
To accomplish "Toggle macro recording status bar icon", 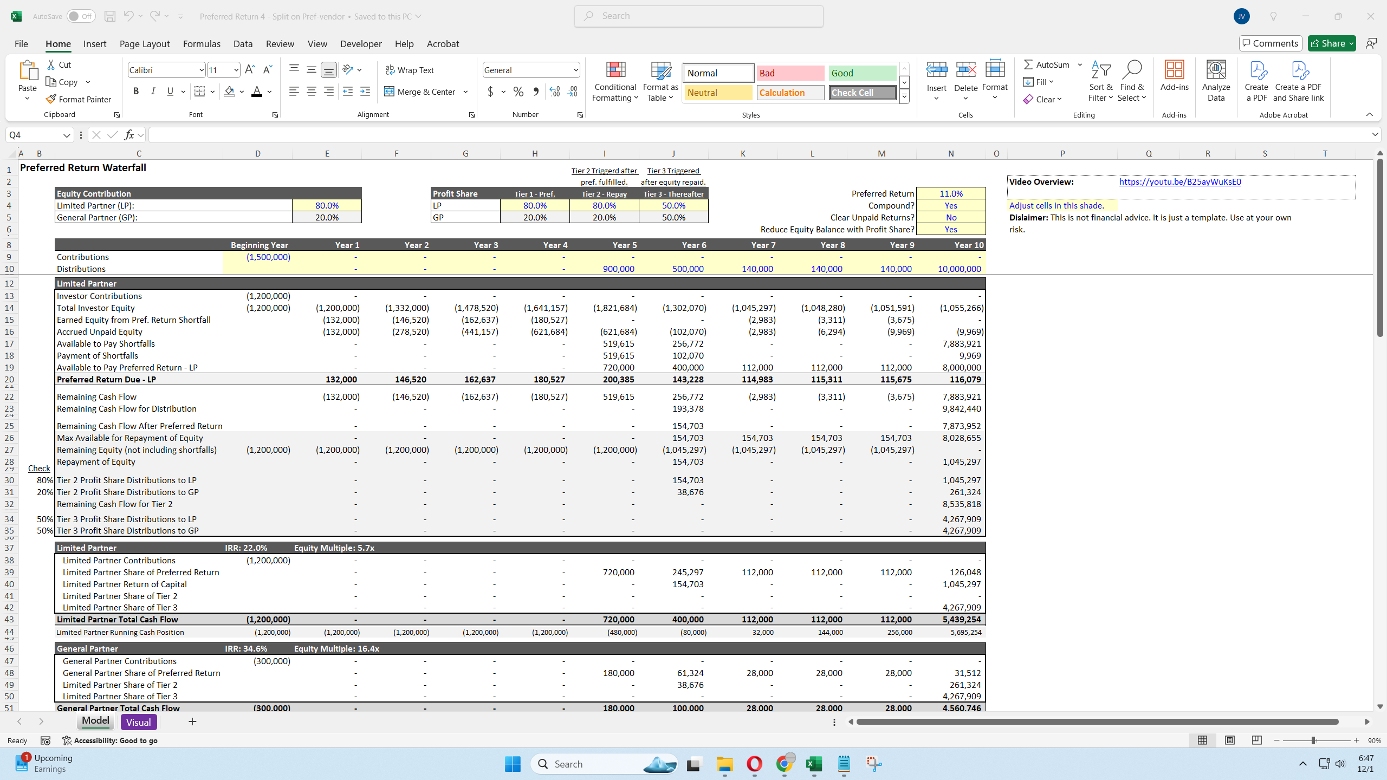I will click(46, 740).
